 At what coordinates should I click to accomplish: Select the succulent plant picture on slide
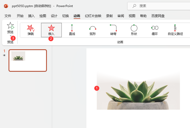click(x=138, y=91)
